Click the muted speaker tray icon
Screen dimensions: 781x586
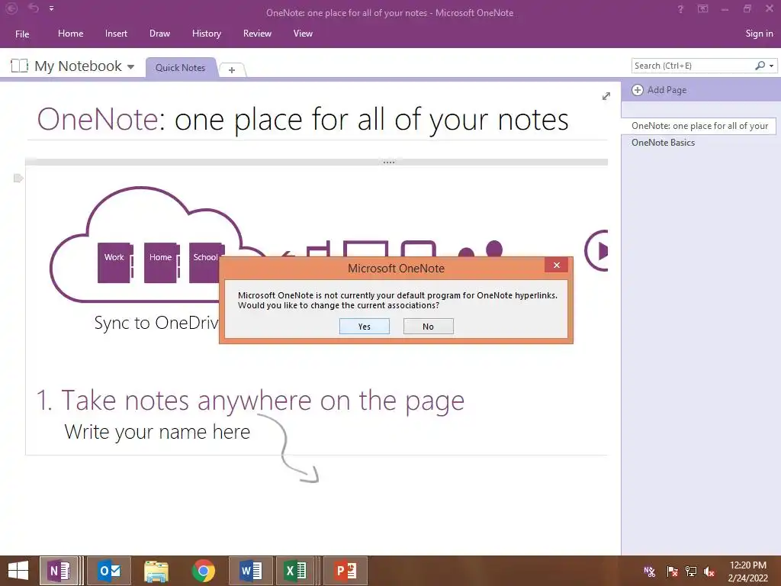[709, 571]
